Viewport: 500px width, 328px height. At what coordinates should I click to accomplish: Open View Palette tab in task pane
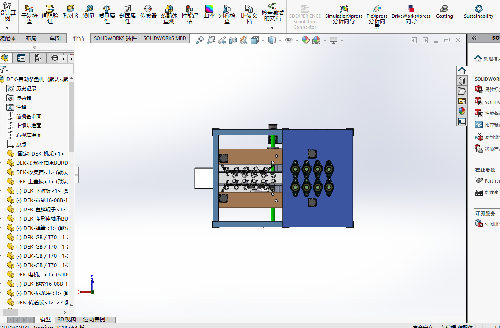coord(462,101)
